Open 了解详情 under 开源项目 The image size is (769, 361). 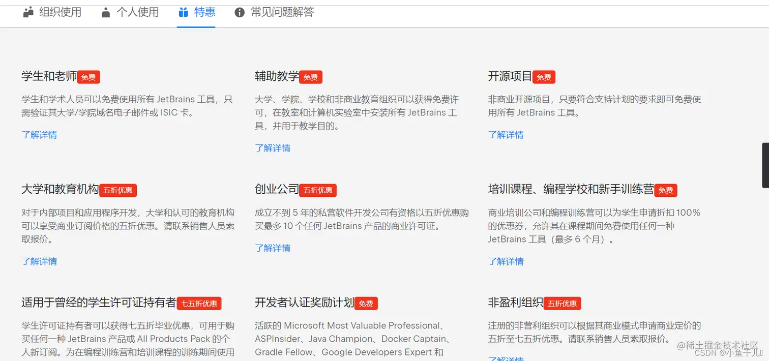point(506,134)
